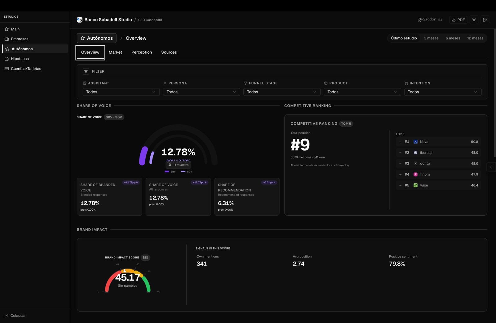Viewport: 496px width, 323px height.
Task: Click the Banco Sabadell logo icon
Action: pos(80,20)
